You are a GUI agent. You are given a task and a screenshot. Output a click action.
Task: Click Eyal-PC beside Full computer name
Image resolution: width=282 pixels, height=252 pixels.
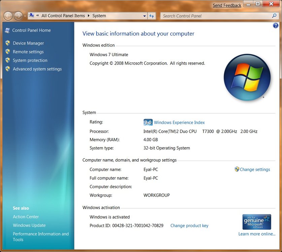coord(150,178)
